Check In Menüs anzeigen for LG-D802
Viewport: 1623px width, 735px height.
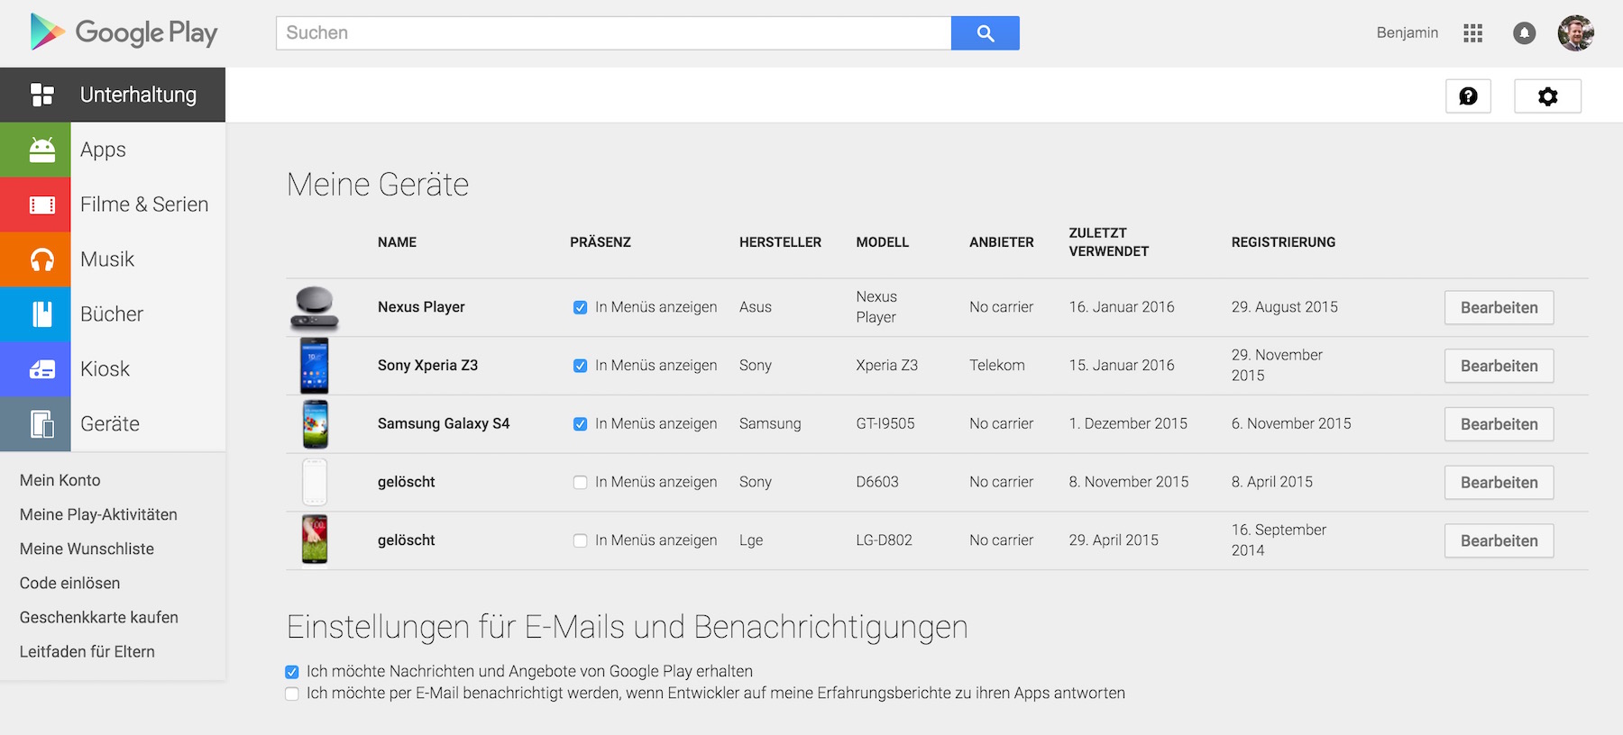coord(581,540)
